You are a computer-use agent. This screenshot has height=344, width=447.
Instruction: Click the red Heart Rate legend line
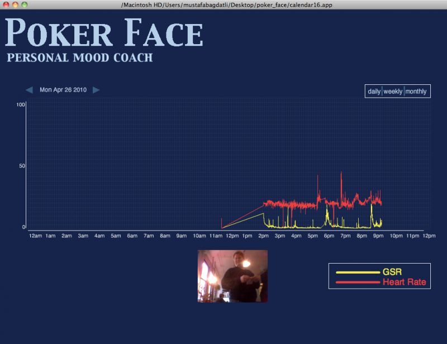click(x=358, y=283)
